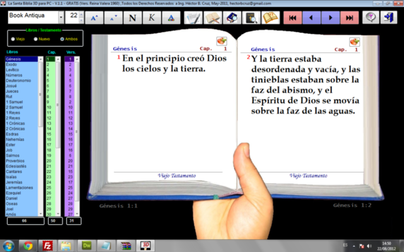Click the increase font size icon
The width and height of the screenshot is (404, 252).
click(x=94, y=18)
